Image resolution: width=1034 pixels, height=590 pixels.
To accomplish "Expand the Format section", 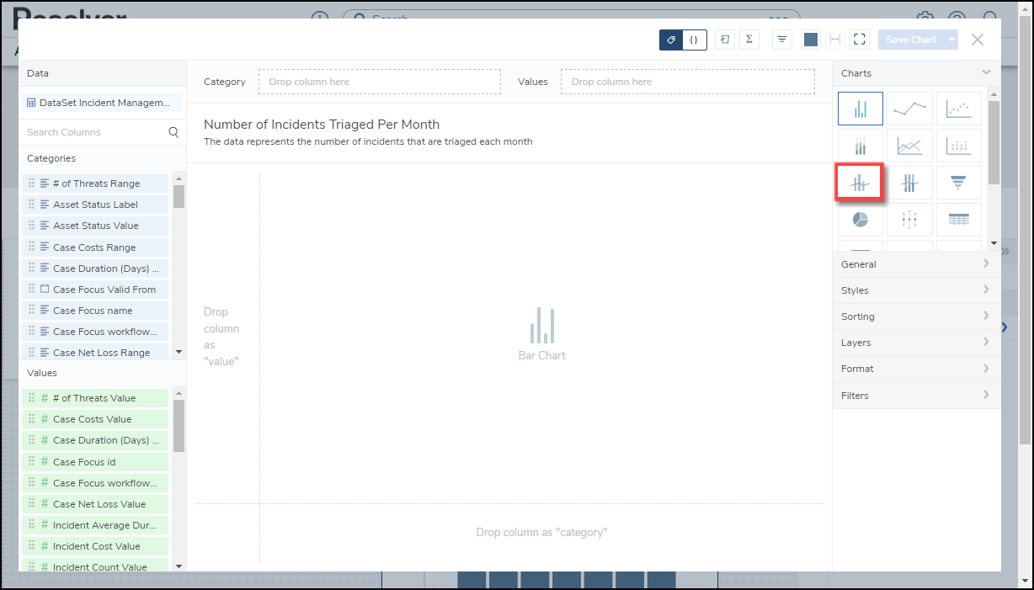I will point(916,369).
